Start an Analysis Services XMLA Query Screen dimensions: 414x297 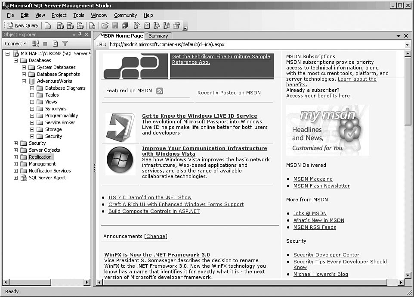pyautogui.click(x=80, y=25)
